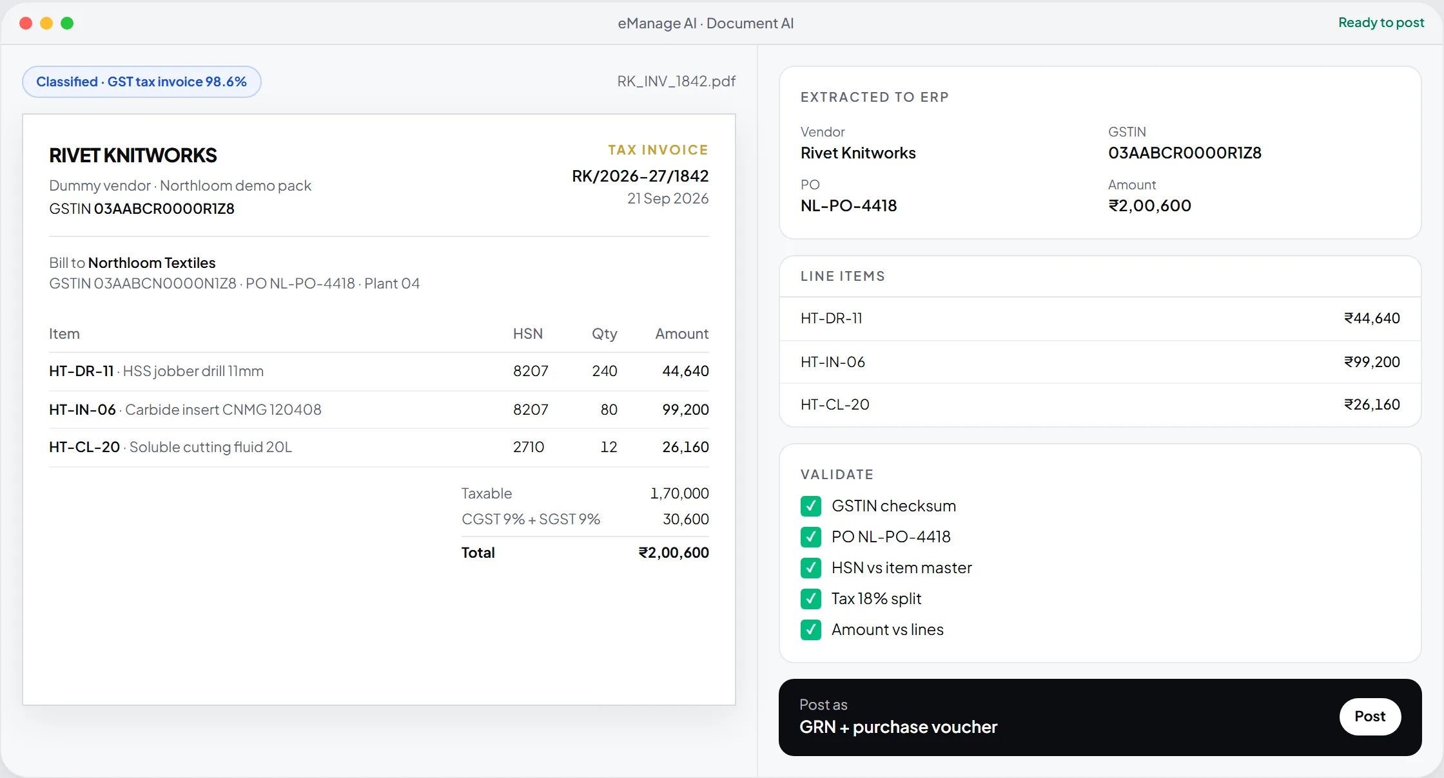The width and height of the screenshot is (1444, 778).
Task: Toggle the PO NL-PO-4418 validation checkbox
Action: (x=811, y=537)
